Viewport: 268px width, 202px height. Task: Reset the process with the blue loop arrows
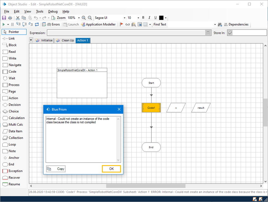37,24
